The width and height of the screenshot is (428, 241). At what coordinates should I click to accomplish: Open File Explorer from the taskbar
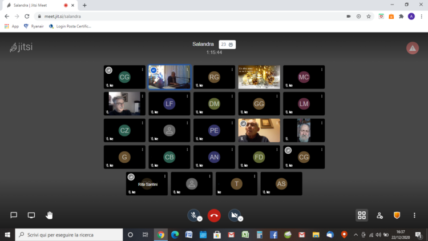click(316, 235)
